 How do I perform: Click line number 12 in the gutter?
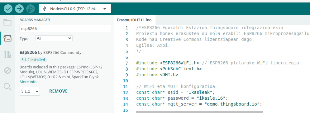[126, 93]
